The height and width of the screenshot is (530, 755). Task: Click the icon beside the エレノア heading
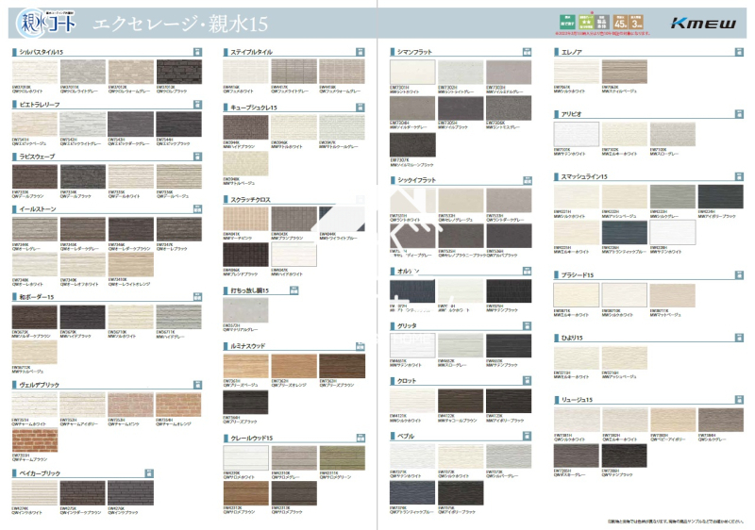point(738,52)
